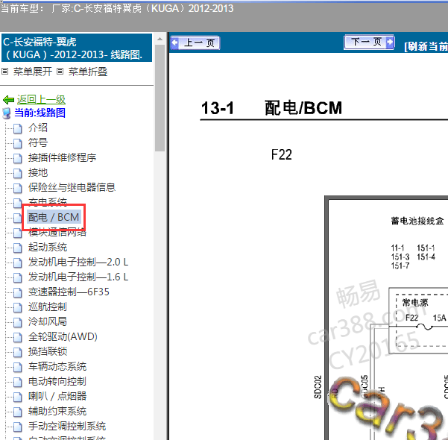Open 发动机电子控制—2.0 L entry
448x440 pixels.
78,262
